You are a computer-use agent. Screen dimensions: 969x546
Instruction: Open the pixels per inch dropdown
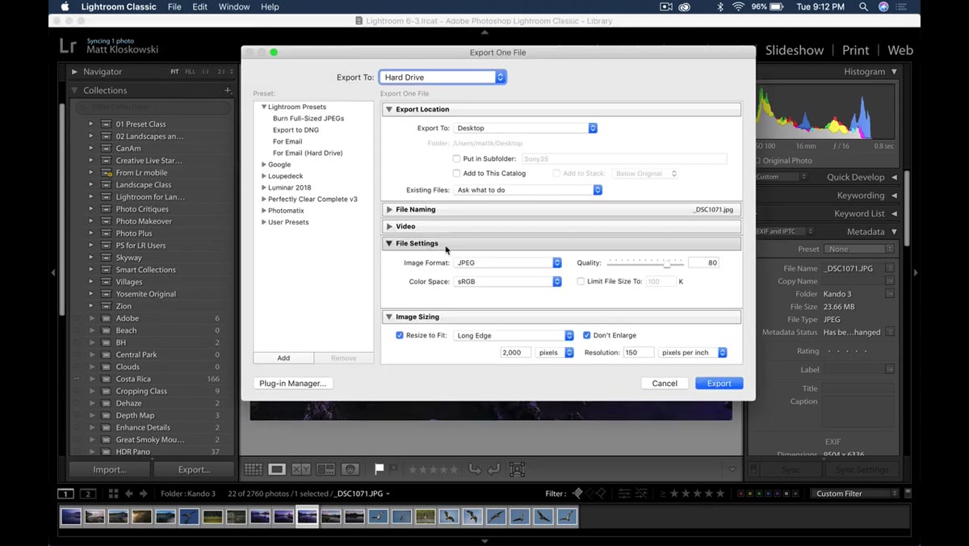pos(693,353)
